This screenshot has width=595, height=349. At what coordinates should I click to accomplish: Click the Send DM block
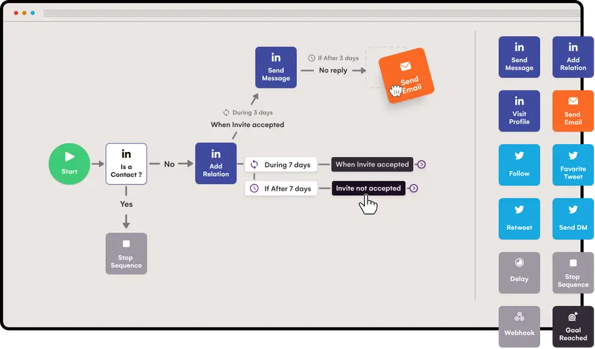click(x=573, y=219)
